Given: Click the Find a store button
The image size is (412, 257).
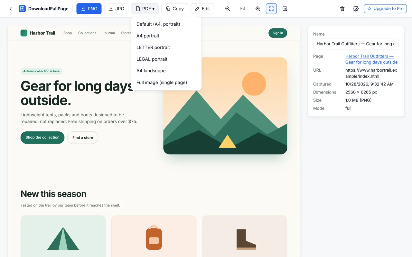Looking at the screenshot, I should coord(83,137).
